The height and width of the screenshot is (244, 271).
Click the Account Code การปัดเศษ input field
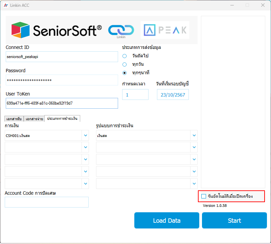[x=47, y=202]
